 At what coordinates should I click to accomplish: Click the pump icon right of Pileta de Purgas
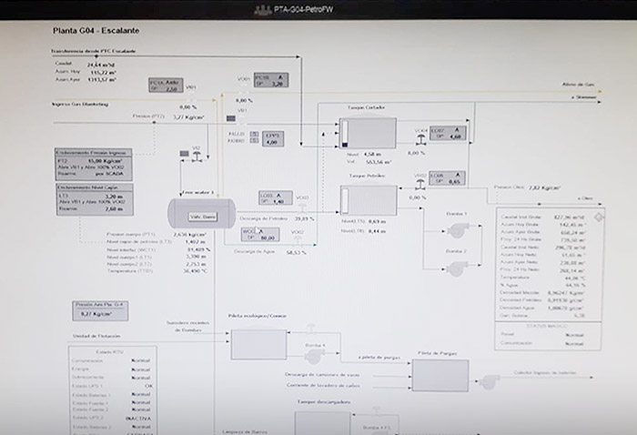490,382
